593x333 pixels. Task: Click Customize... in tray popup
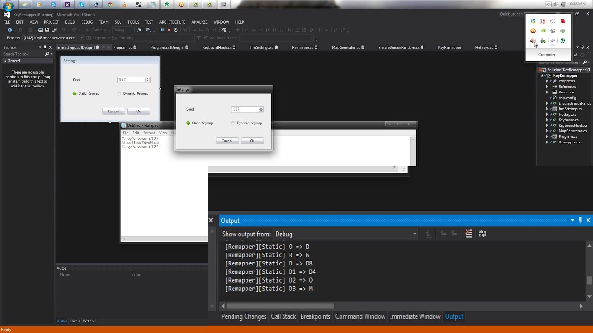click(548, 54)
